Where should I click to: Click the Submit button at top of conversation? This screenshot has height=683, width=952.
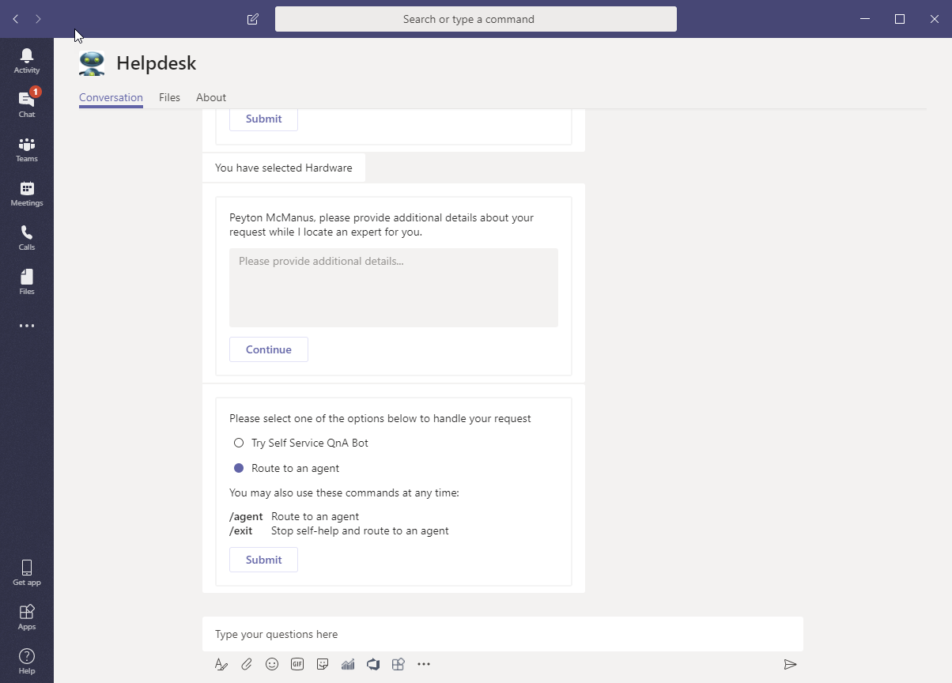click(x=263, y=119)
